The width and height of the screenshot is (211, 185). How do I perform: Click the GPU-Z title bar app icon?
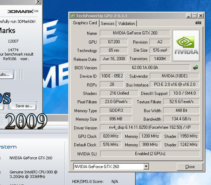tap(73, 16)
